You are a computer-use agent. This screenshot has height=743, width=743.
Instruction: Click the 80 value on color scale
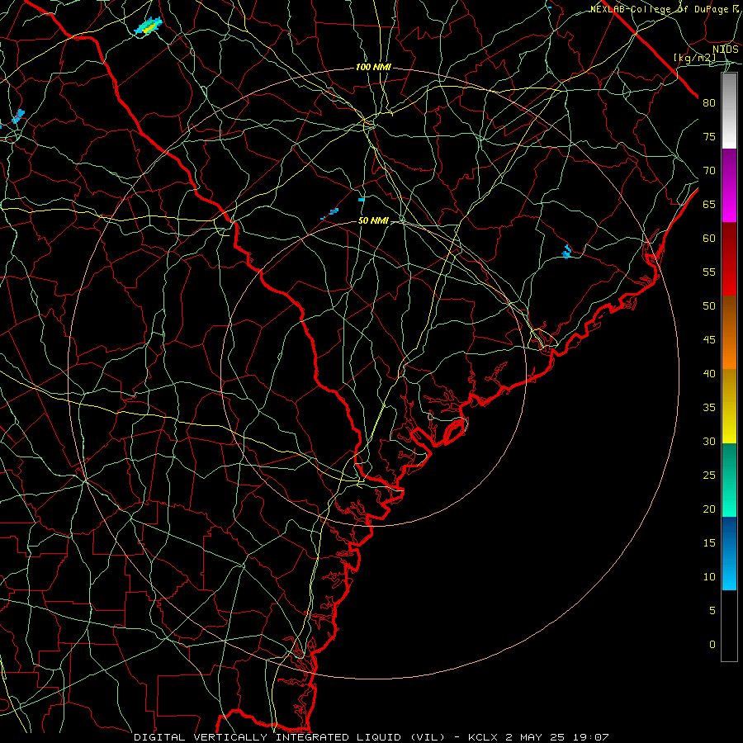(709, 103)
